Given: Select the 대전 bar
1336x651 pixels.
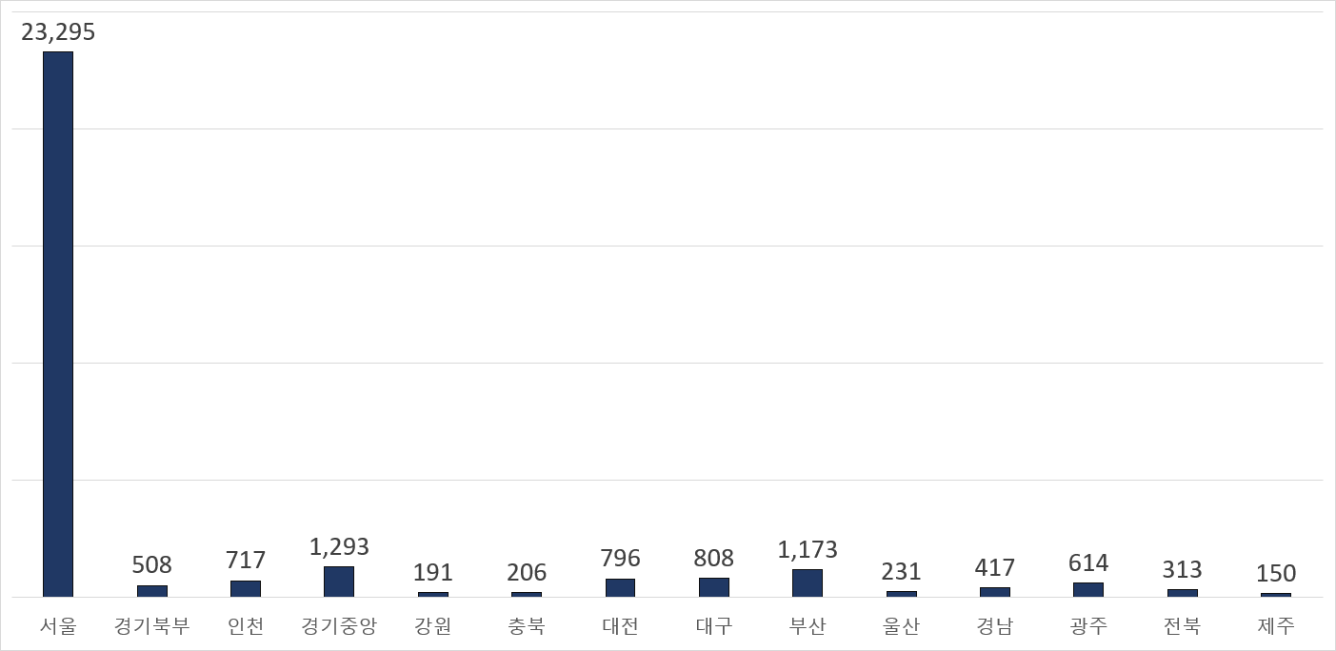Looking at the screenshot, I should click(x=620, y=588).
